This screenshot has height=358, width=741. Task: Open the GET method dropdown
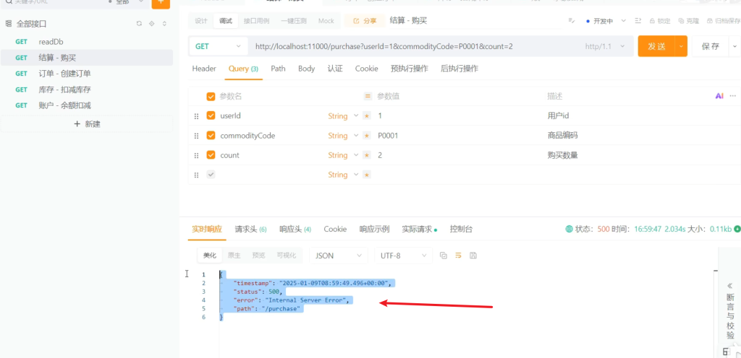[218, 46]
